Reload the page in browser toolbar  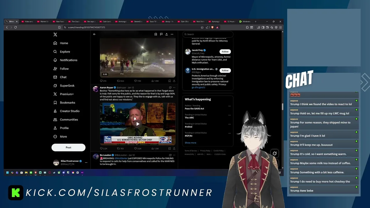[x=16, y=27]
